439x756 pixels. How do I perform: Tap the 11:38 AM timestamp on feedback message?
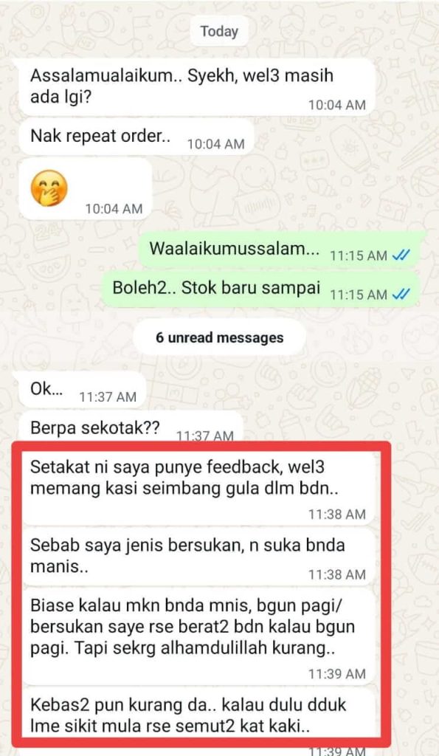(x=337, y=515)
